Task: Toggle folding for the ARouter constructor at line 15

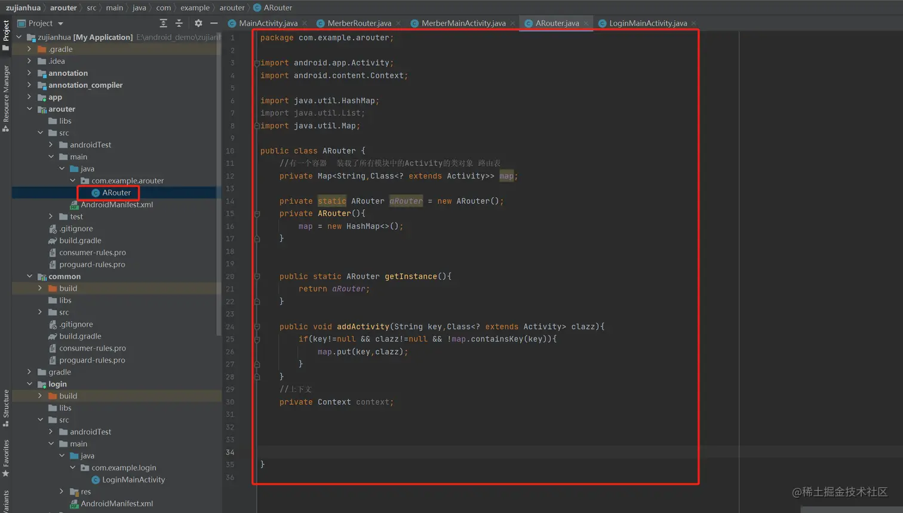Action: (257, 213)
